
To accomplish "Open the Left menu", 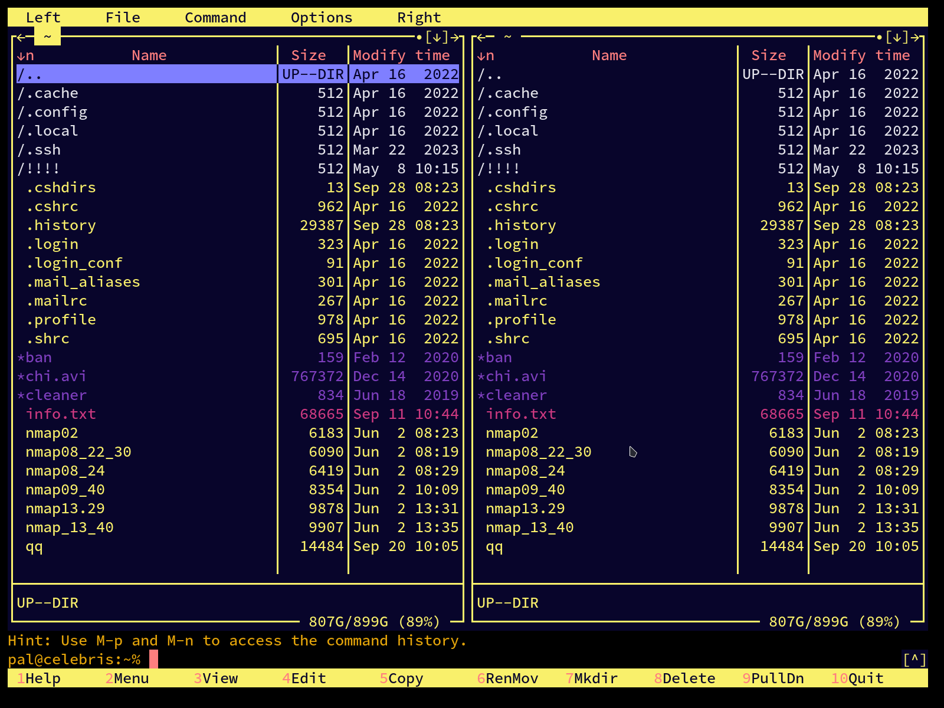I will point(43,18).
